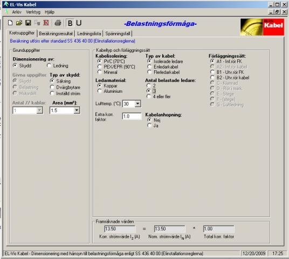Screen dimensions: 289x259
Task: Click the Extra korr. faktor input field
Action: point(132,117)
